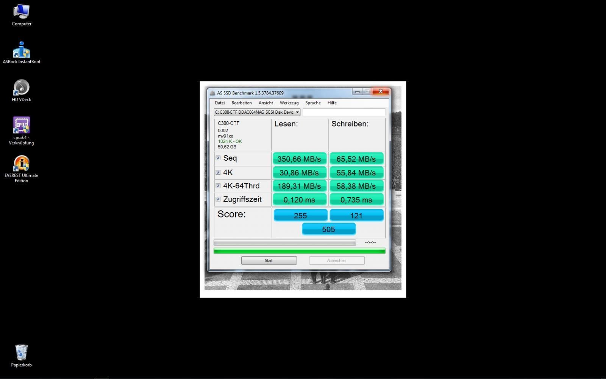Screen dimensions: 606x379
Task: Click the total score 505
Action: tap(329, 229)
